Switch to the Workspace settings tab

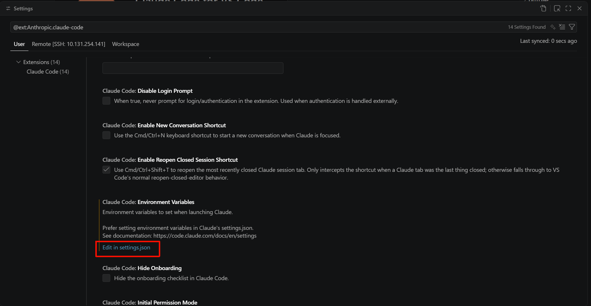125,44
